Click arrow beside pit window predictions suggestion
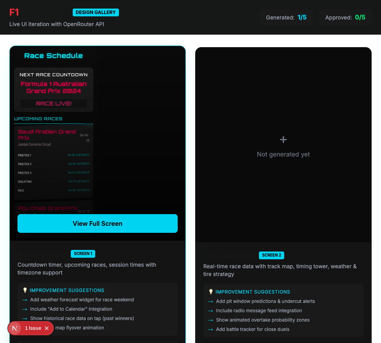 [211, 301]
